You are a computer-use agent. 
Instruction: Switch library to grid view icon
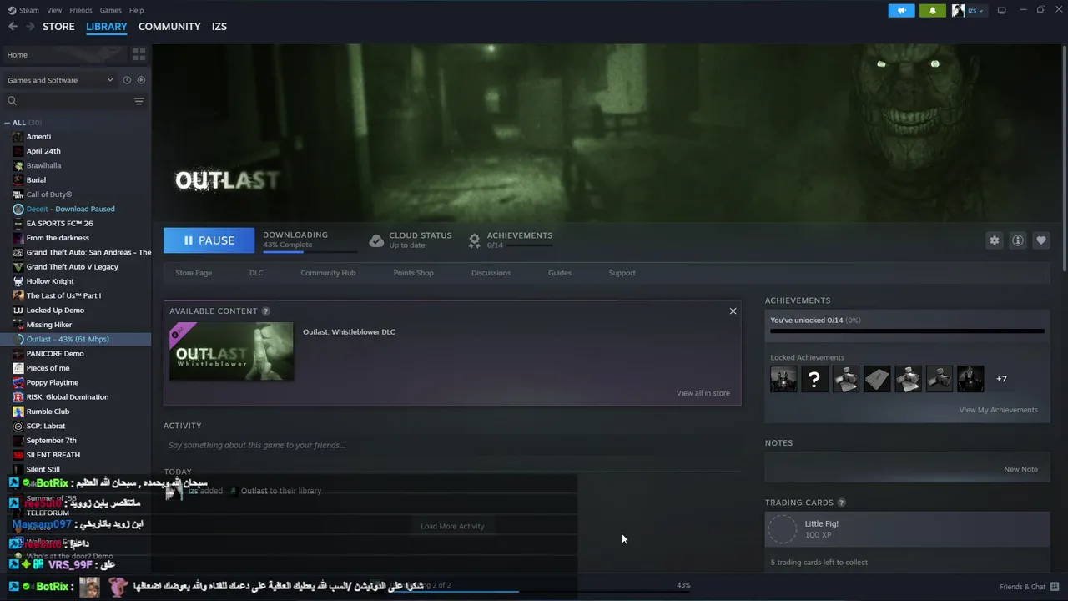[x=139, y=54]
